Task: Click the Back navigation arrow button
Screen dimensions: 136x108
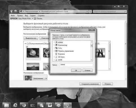Action: [x=12, y=12]
